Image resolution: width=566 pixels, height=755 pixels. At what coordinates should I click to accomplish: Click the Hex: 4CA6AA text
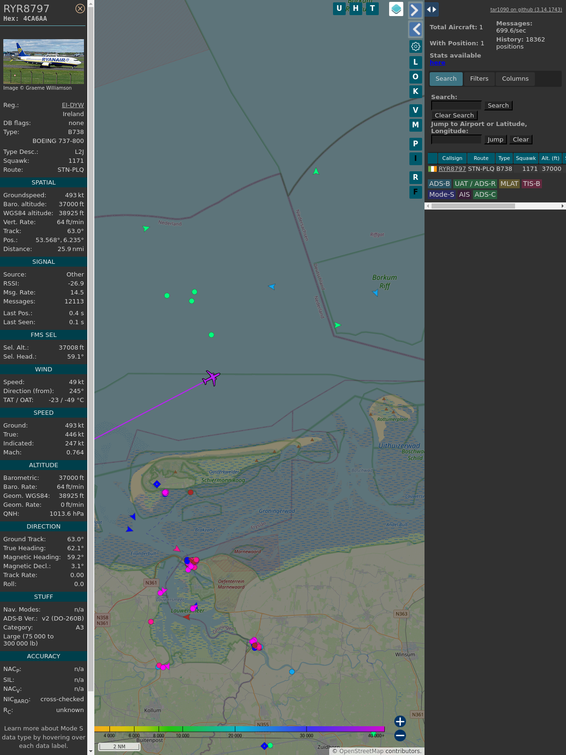(25, 19)
